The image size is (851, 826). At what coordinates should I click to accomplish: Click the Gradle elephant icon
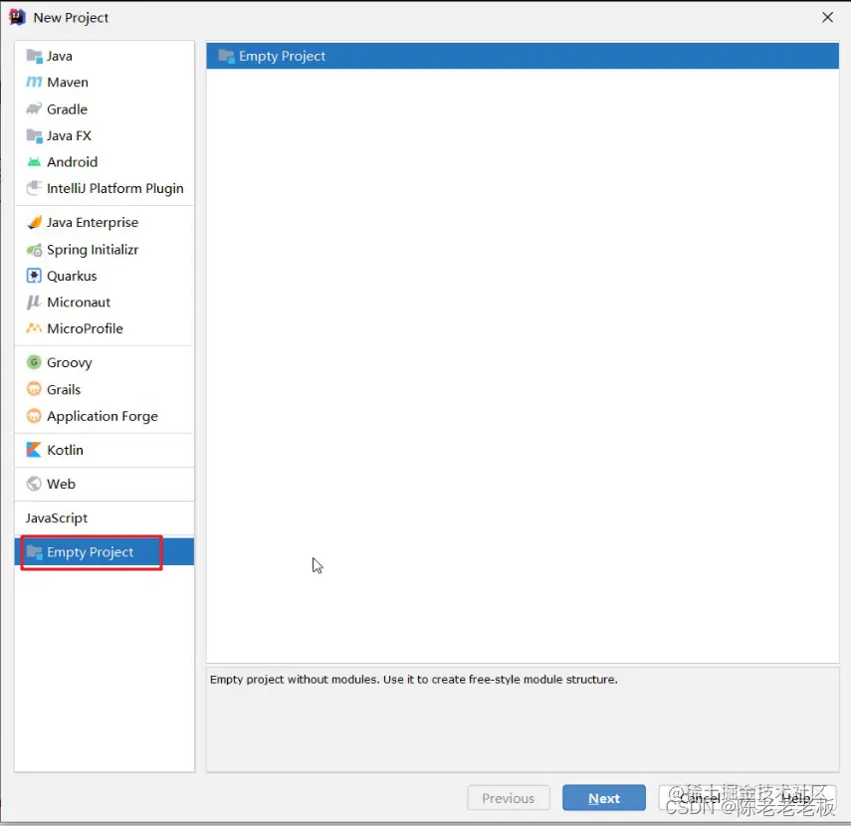[x=34, y=109]
